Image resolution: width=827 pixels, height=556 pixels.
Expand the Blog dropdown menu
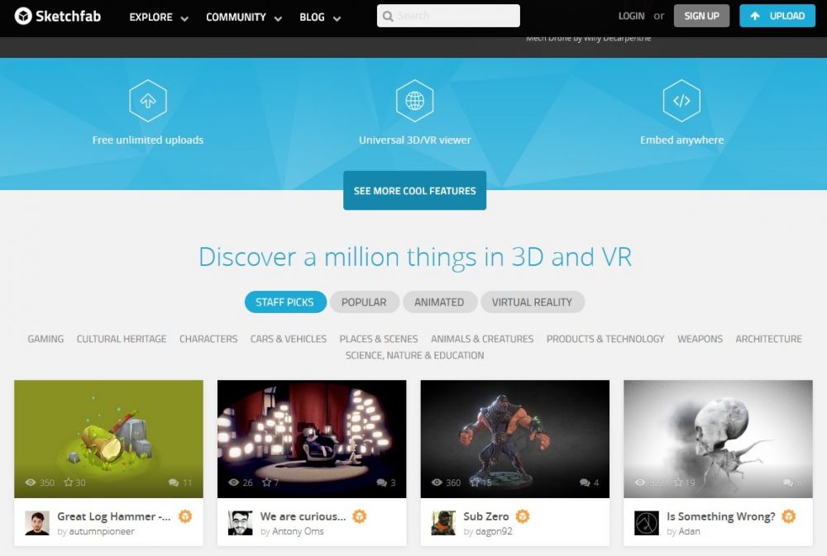pyautogui.click(x=320, y=17)
